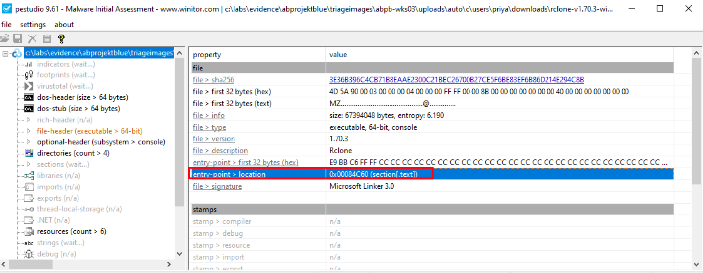Click the directories grid icon
Viewport: 703px width, 273px height.
point(29,153)
